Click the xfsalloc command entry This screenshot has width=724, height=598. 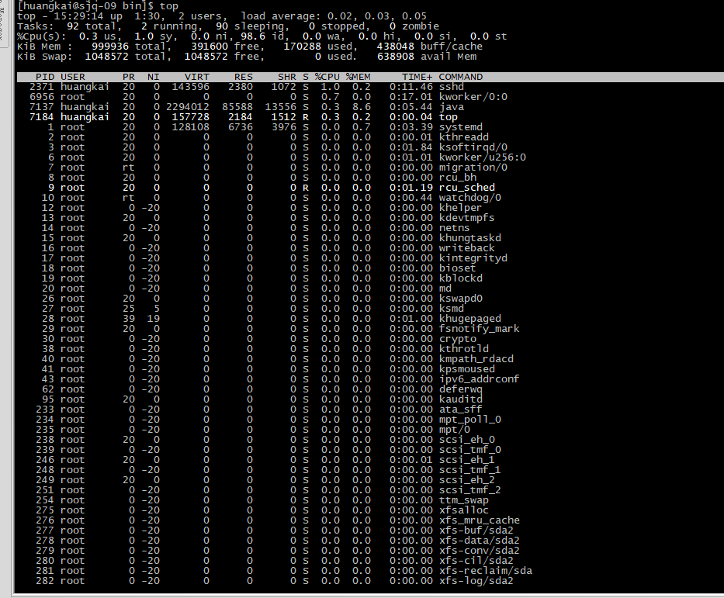click(463, 512)
